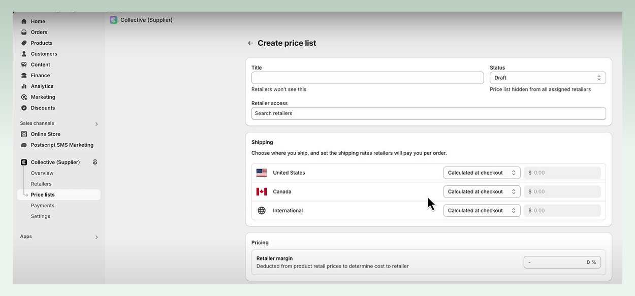635x296 pixels.
Task: Click the back arrow beside Create price list
Action: 250,43
